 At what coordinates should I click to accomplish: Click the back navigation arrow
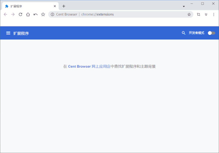5,14
